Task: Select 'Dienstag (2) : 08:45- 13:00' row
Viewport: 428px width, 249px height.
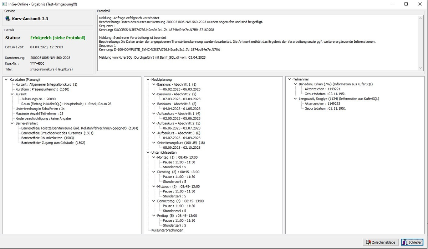Action: (178, 172)
